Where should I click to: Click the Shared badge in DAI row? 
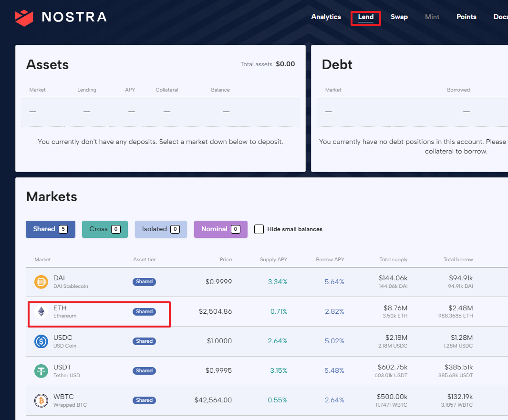coord(144,282)
